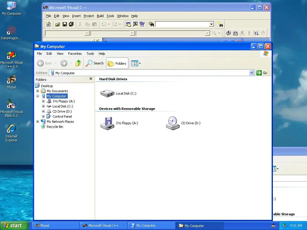307x230 pixels.
Task: Collapse My Computer tree node
Action: point(37,96)
